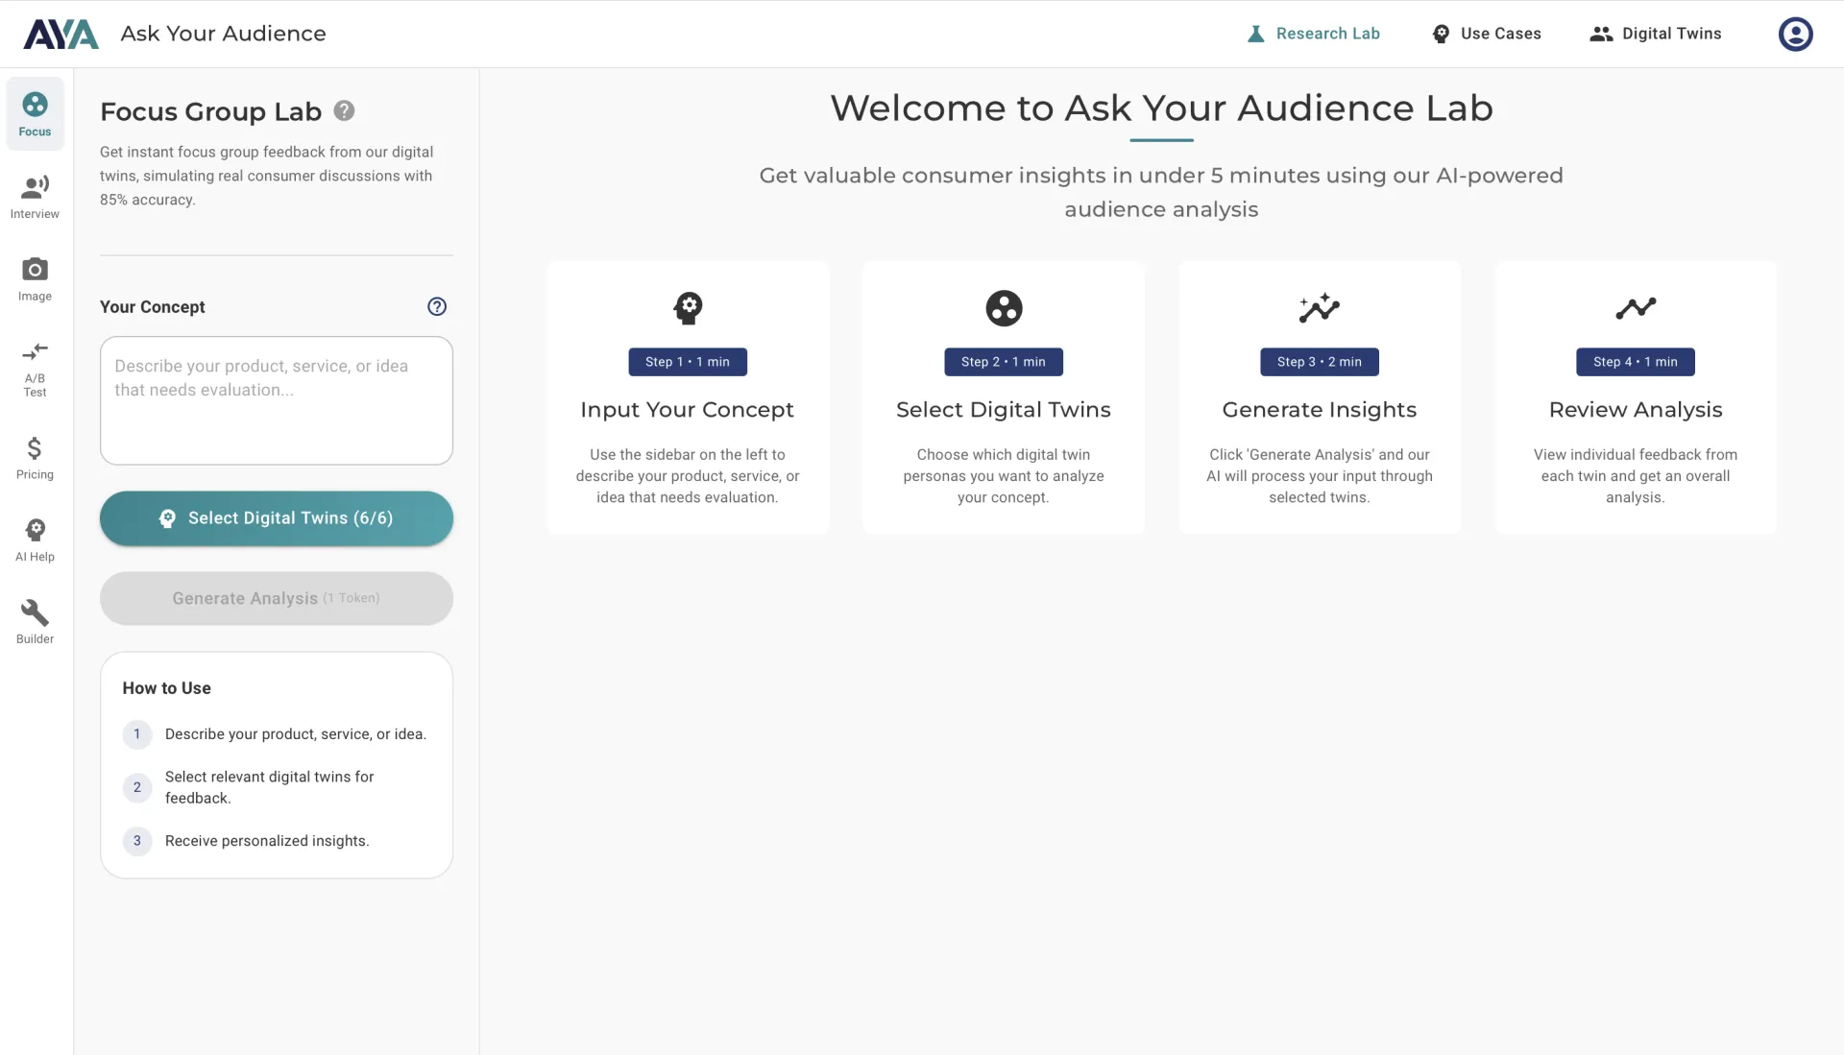The width and height of the screenshot is (1844, 1055).
Task: Click the Generate Insights step card
Action: point(1319,397)
